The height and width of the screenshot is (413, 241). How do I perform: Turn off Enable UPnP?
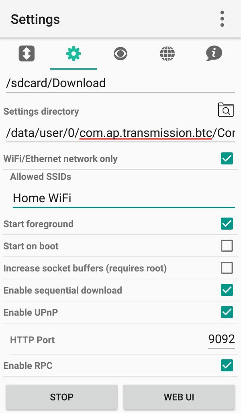227,312
